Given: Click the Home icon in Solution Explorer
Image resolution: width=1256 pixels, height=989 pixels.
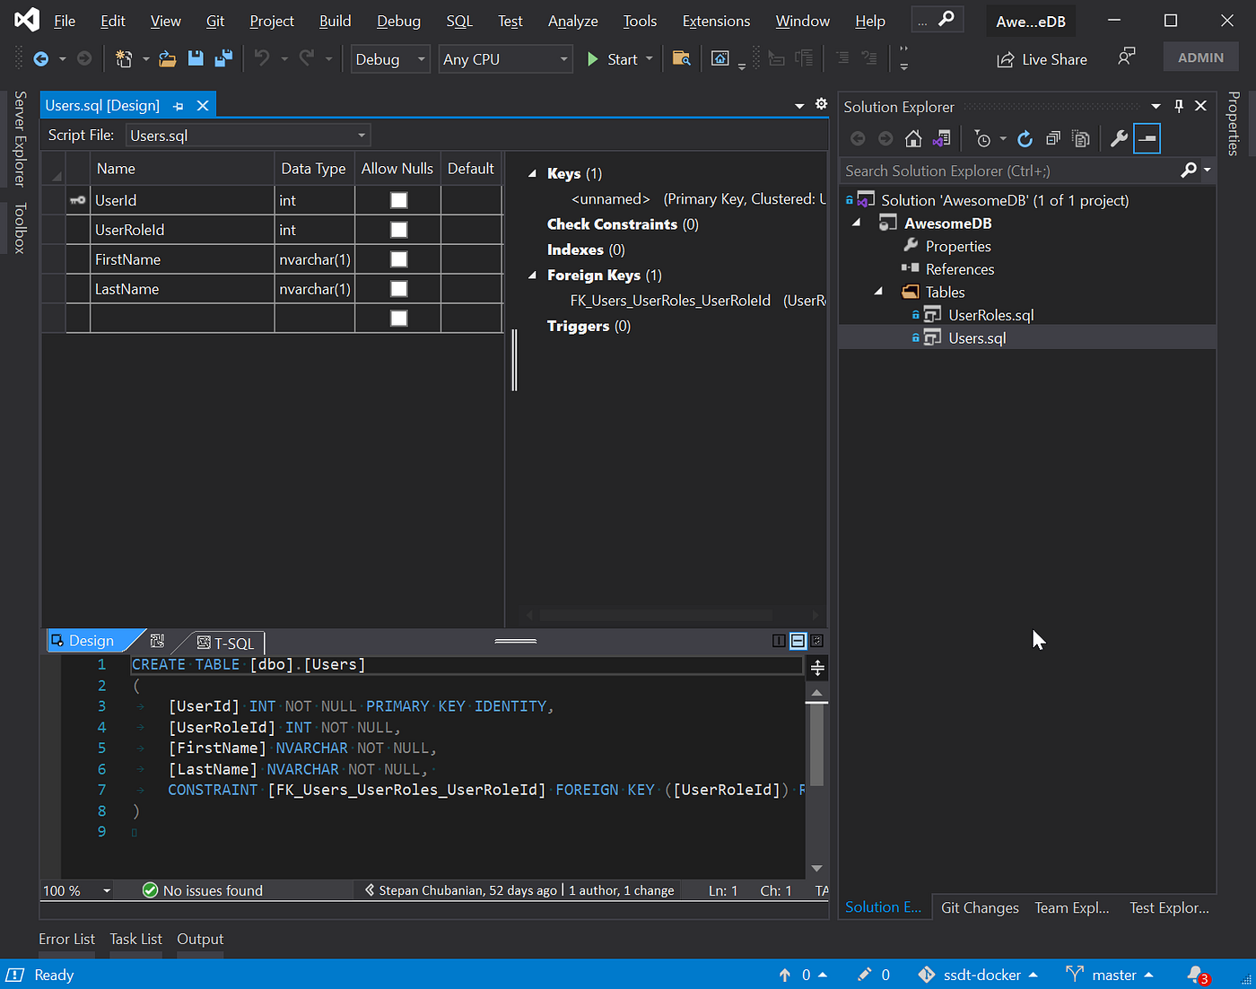Looking at the screenshot, I should tap(912, 138).
